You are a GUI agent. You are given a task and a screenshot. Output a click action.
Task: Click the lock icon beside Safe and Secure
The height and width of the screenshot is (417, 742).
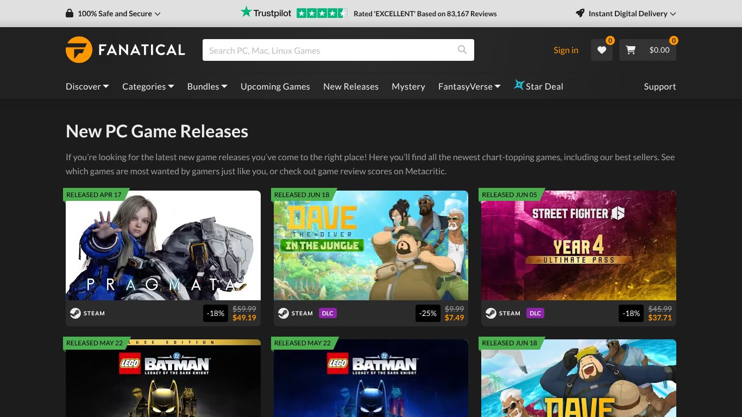[70, 14]
